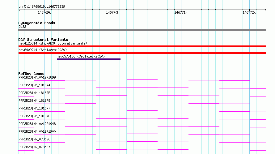Click the red bar for nsv6409744

[142, 53]
